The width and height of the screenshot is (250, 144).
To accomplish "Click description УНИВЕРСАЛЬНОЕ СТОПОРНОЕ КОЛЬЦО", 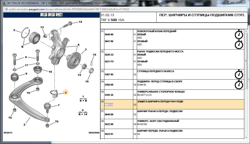I will (x=161, y=92).
